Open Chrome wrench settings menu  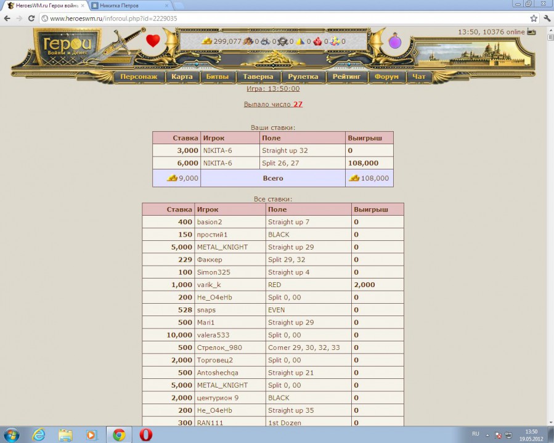[x=546, y=18]
